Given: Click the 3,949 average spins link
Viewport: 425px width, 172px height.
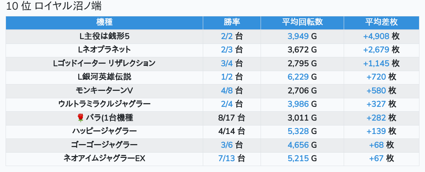Looking at the screenshot, I should click(298, 36).
